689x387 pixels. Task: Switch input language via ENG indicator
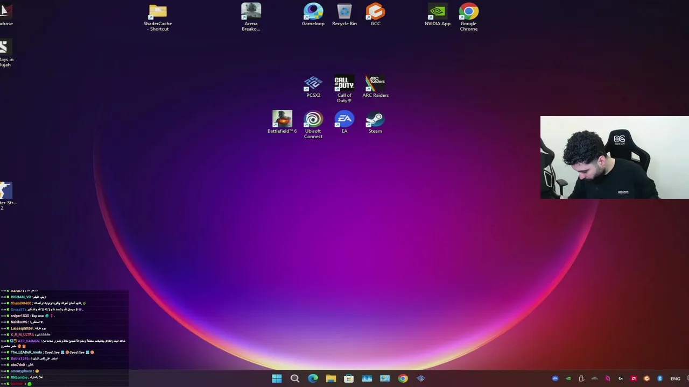click(x=675, y=378)
